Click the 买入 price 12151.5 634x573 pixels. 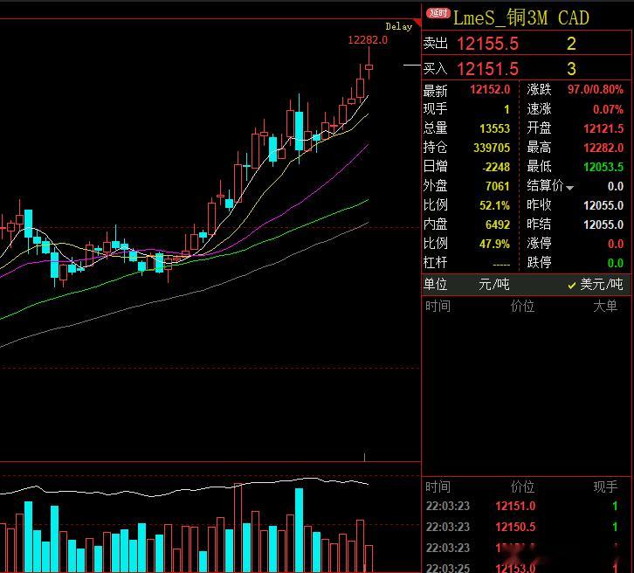pos(487,69)
